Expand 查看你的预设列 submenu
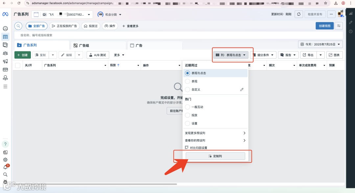The height and width of the screenshot is (193, 355). click(x=215, y=140)
